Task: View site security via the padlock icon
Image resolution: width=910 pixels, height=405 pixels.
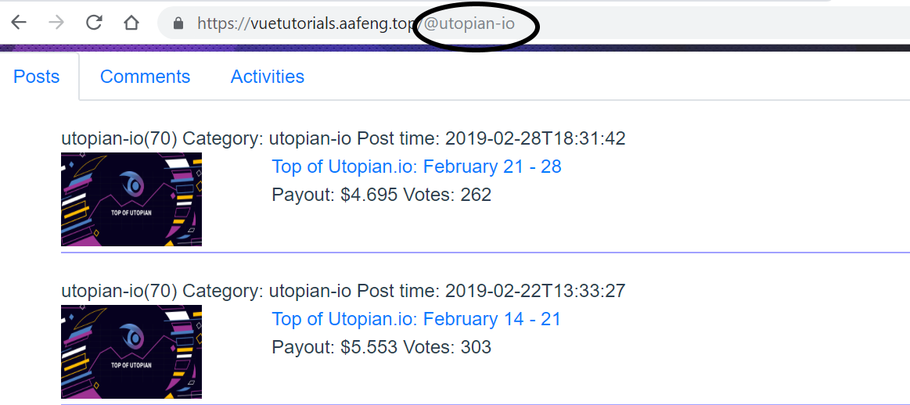Action: [178, 23]
